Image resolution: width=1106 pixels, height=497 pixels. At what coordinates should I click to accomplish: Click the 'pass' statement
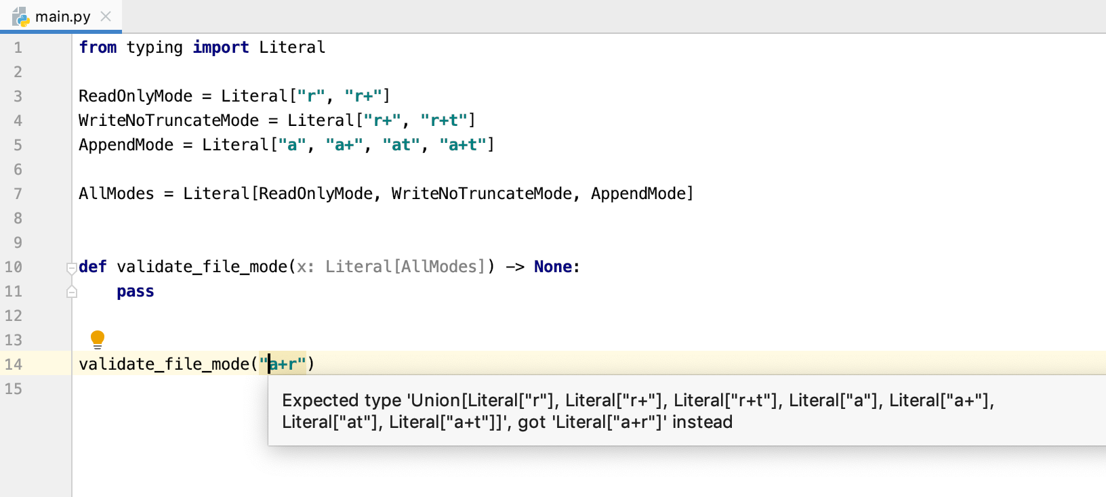point(136,292)
